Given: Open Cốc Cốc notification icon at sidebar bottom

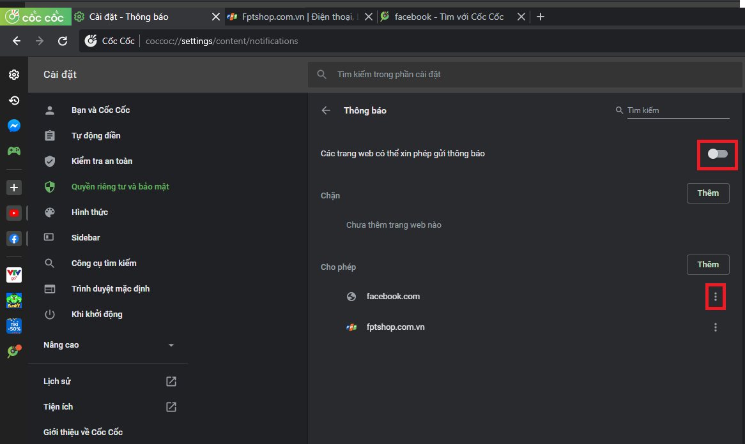Looking at the screenshot, I should [14, 351].
